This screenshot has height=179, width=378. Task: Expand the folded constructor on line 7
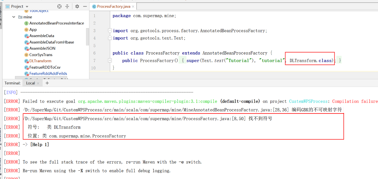tap(110, 60)
